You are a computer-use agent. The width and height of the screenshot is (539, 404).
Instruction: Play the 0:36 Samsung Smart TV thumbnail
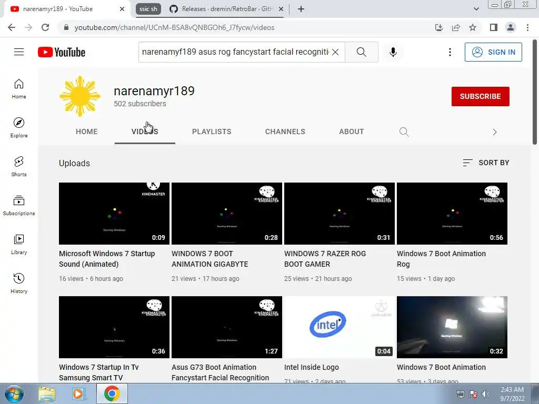(114, 327)
